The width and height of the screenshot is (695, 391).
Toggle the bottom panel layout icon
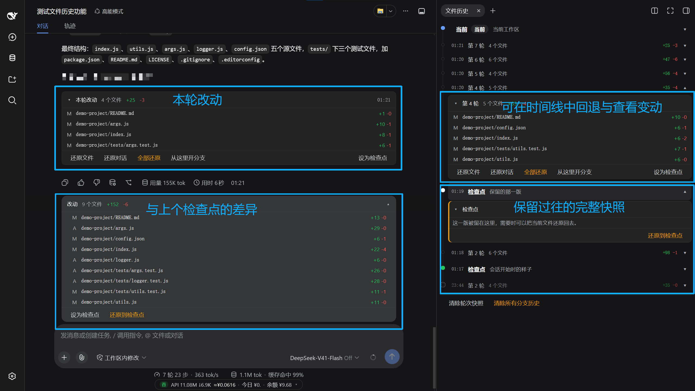(x=422, y=11)
